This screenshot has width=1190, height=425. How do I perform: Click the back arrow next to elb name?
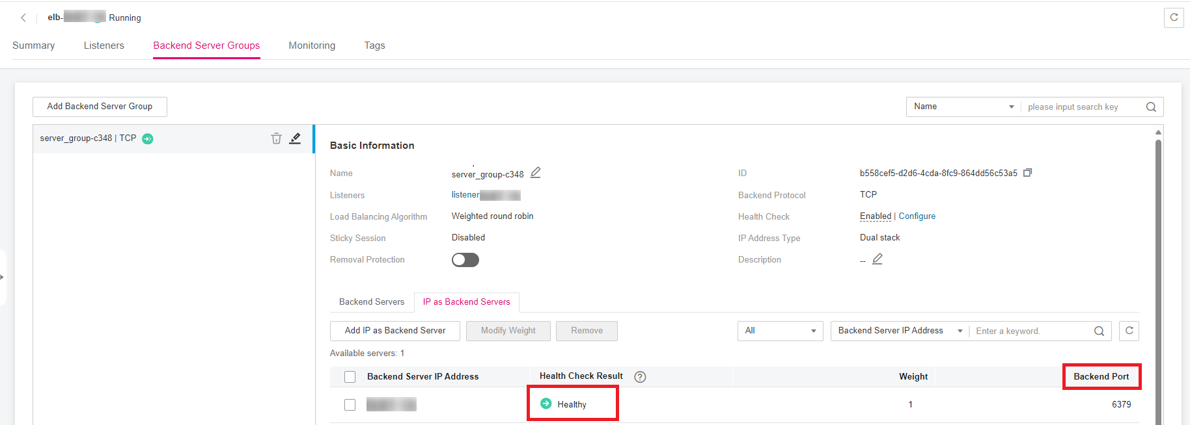23,18
